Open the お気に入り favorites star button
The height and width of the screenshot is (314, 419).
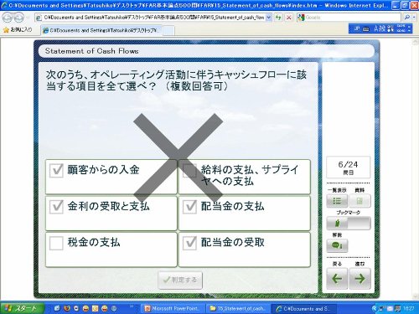point(18,29)
